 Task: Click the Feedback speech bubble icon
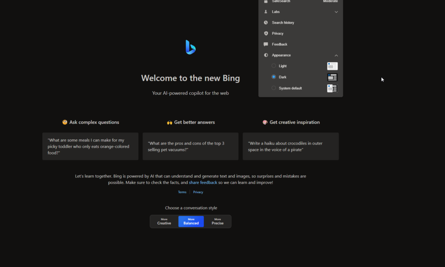(266, 44)
